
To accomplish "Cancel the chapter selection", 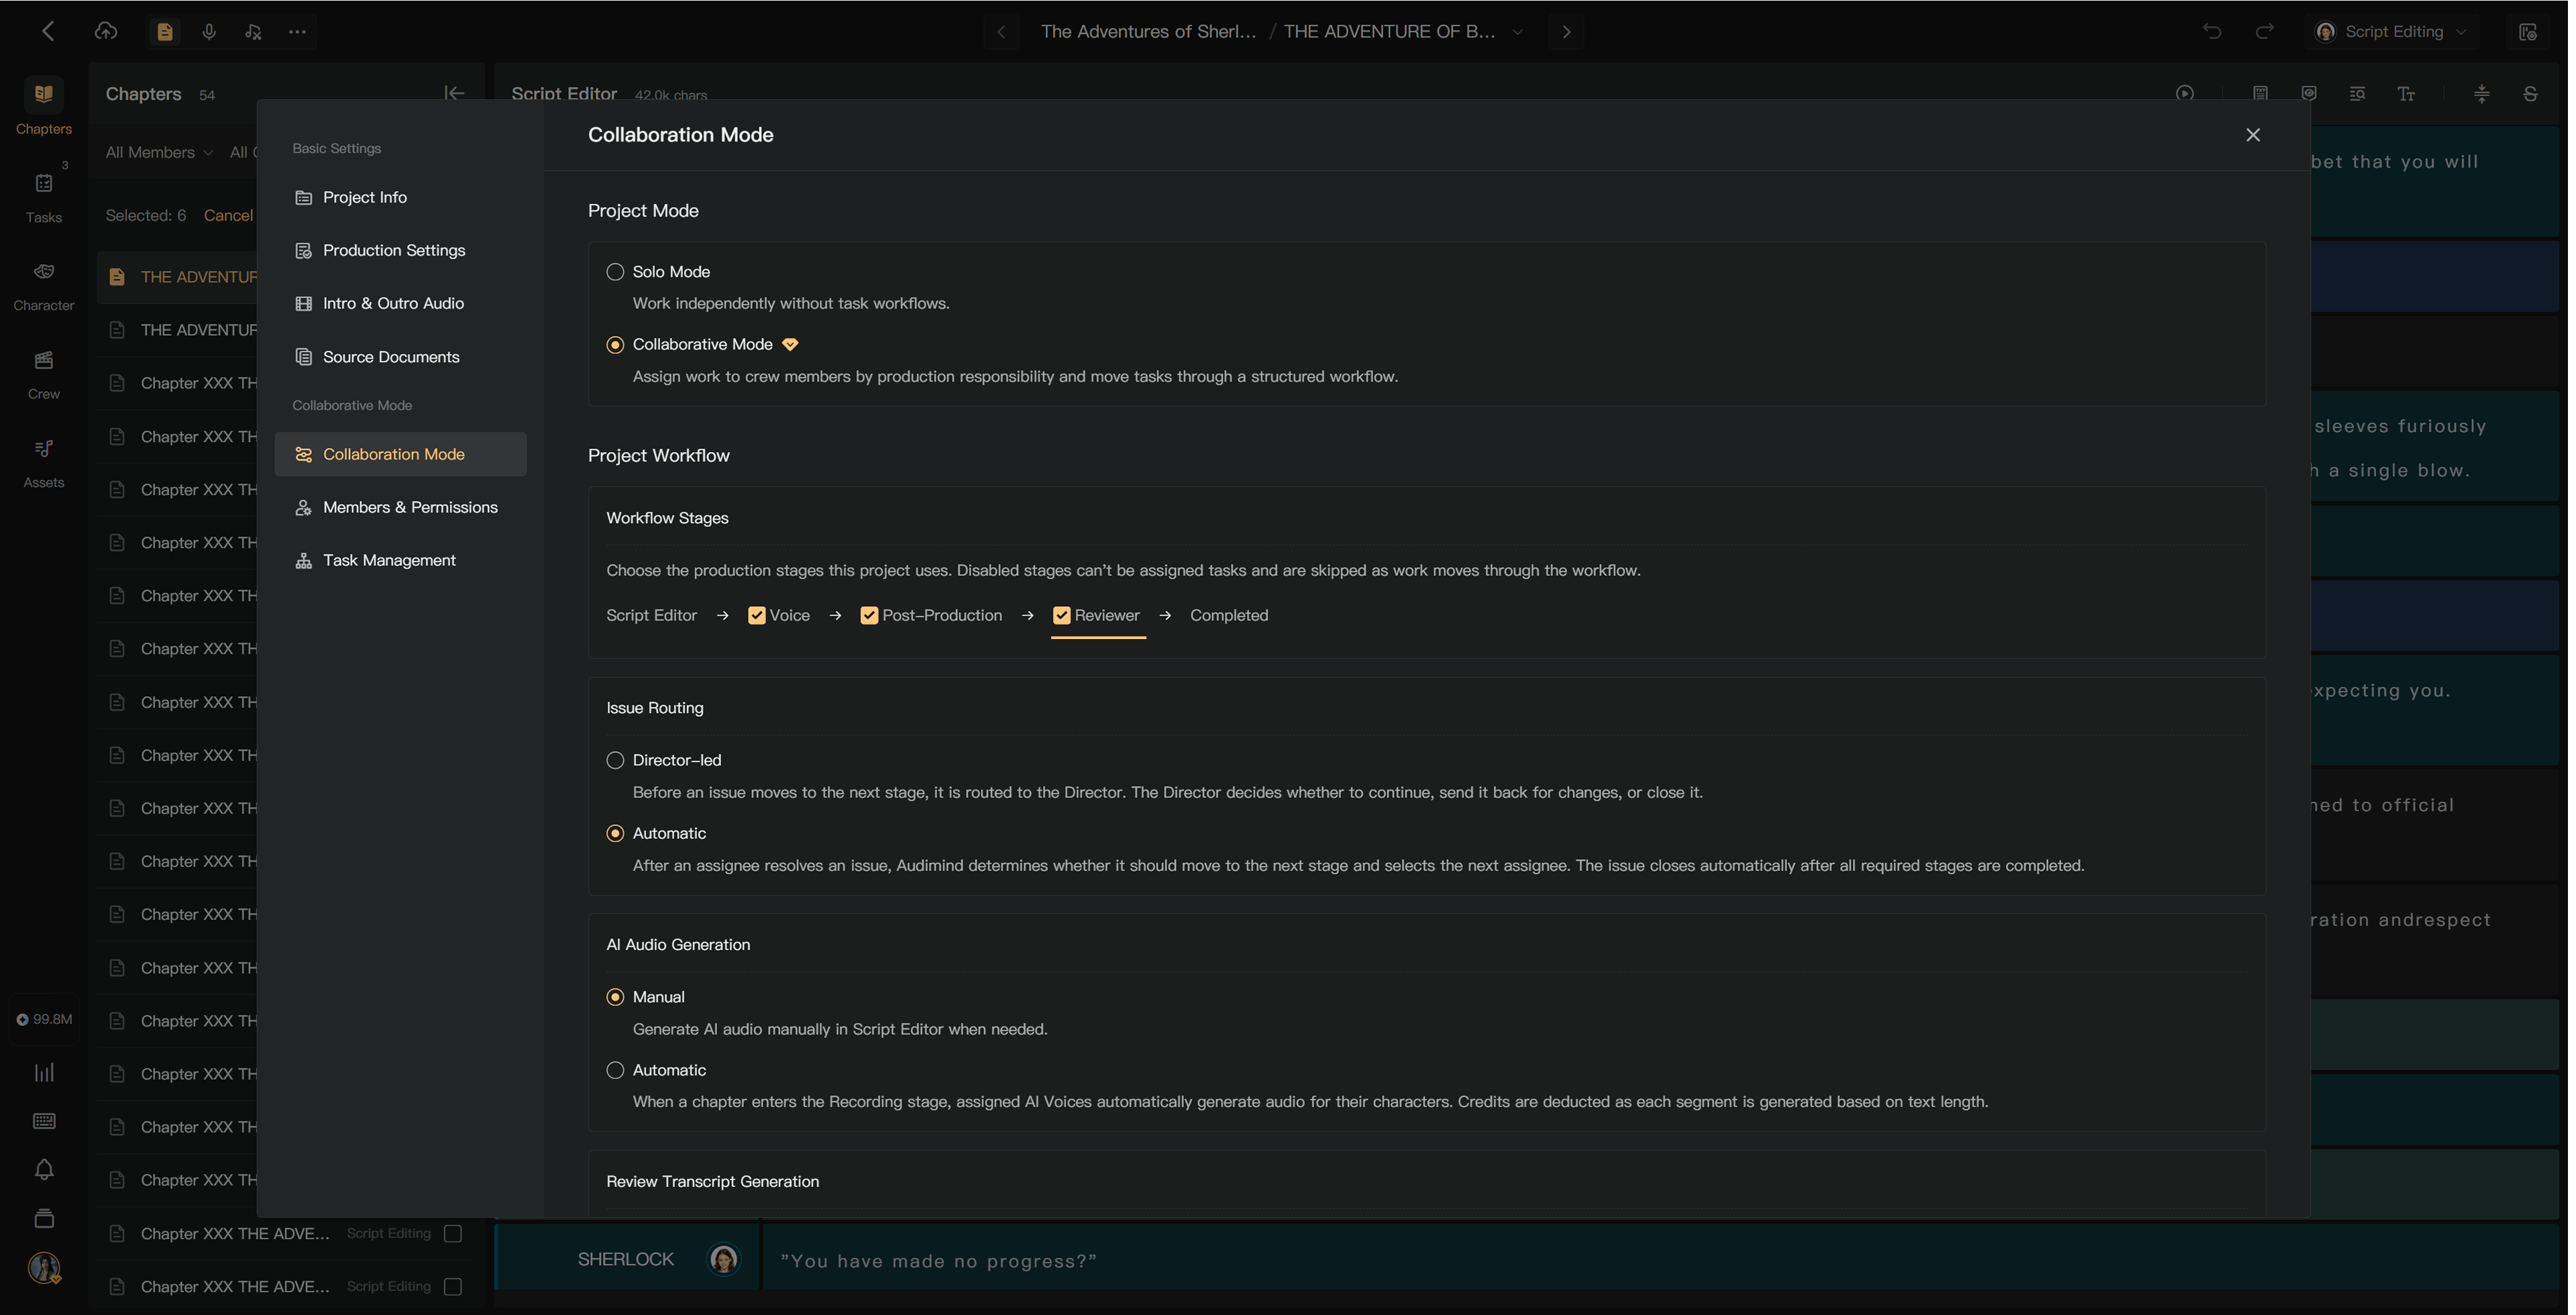I will [229, 215].
